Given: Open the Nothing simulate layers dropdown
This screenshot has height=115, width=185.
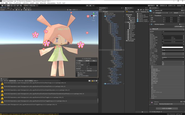Looking at the screenshot, I should (x=92, y=71).
